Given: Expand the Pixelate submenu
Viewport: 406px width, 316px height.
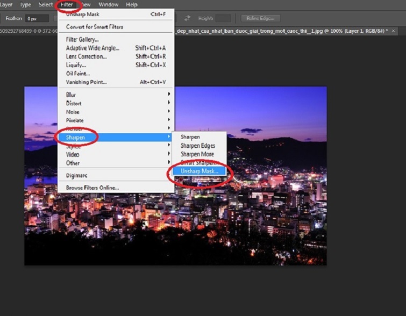Looking at the screenshot, I should point(75,120).
